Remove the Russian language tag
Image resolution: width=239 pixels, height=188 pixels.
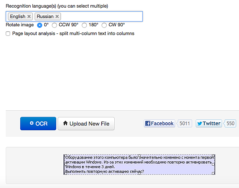click(57, 16)
